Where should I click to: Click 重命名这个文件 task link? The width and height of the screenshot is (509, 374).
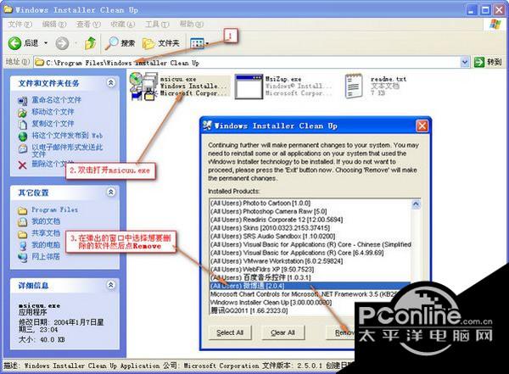point(56,100)
